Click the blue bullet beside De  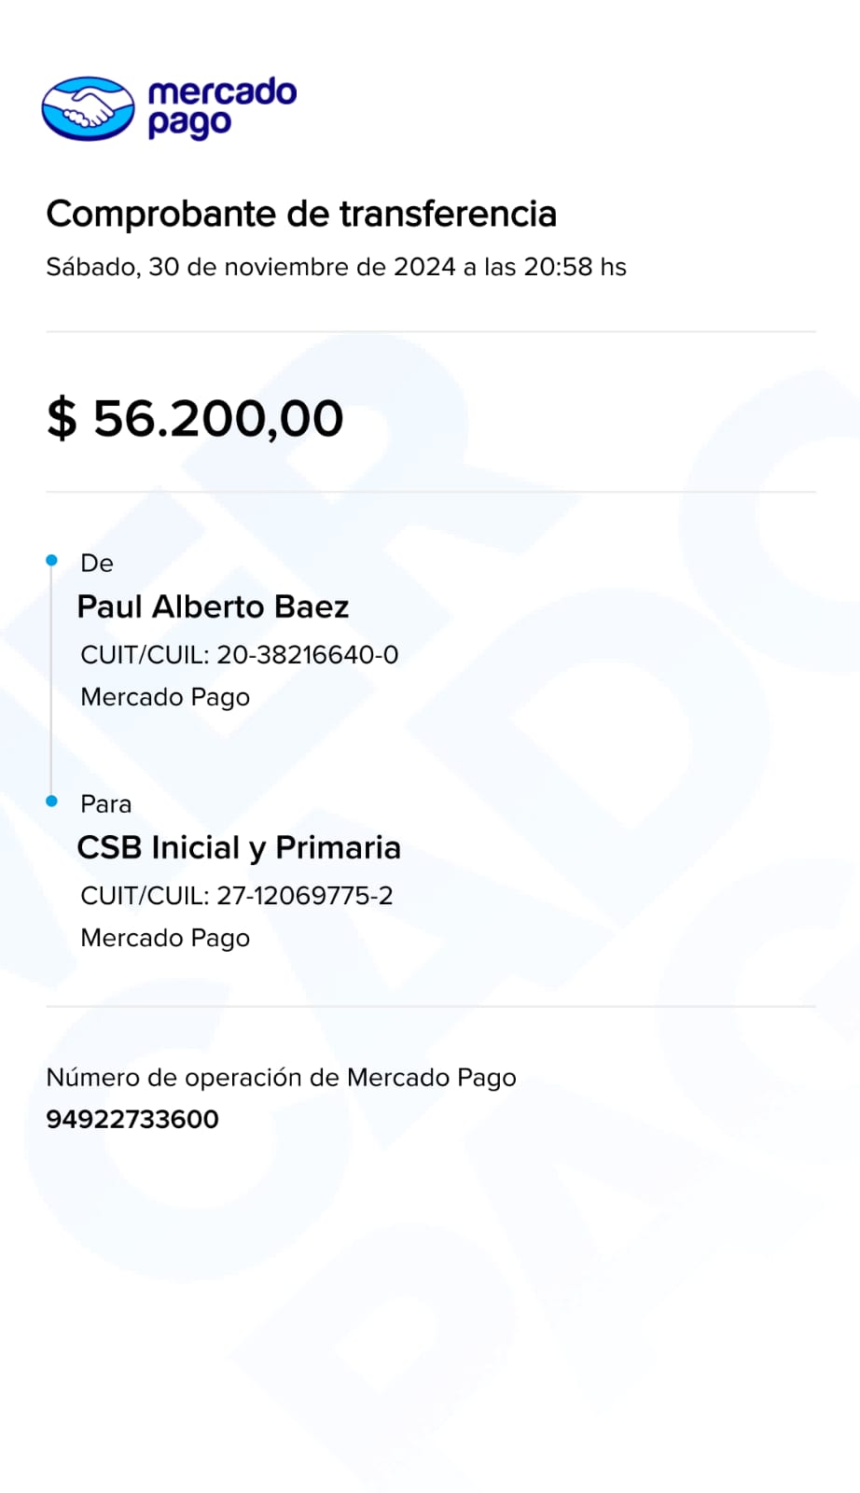52,560
